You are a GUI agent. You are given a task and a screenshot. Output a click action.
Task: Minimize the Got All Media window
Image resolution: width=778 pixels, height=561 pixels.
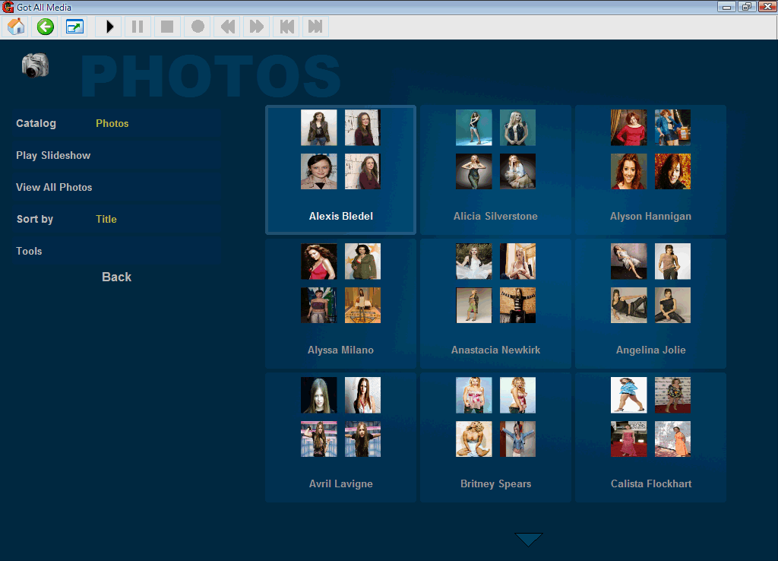tap(726, 7)
